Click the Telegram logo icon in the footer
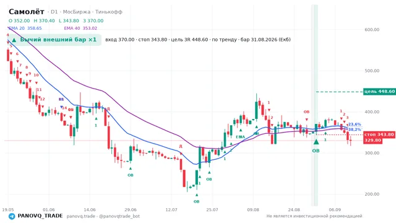This screenshot has height=223, width=396. (12, 216)
